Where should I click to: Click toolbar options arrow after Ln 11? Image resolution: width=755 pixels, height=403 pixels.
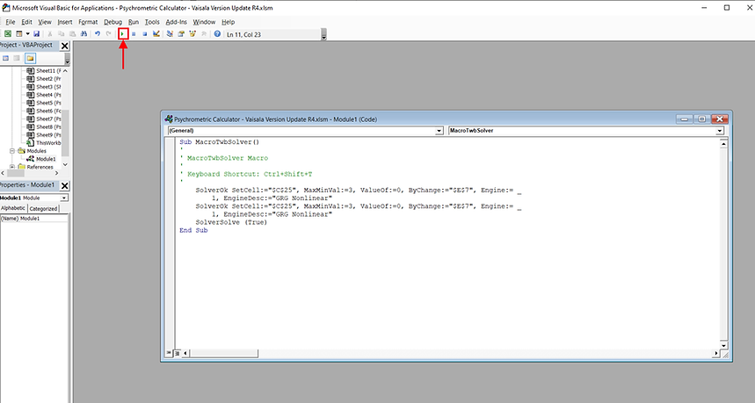tap(323, 34)
